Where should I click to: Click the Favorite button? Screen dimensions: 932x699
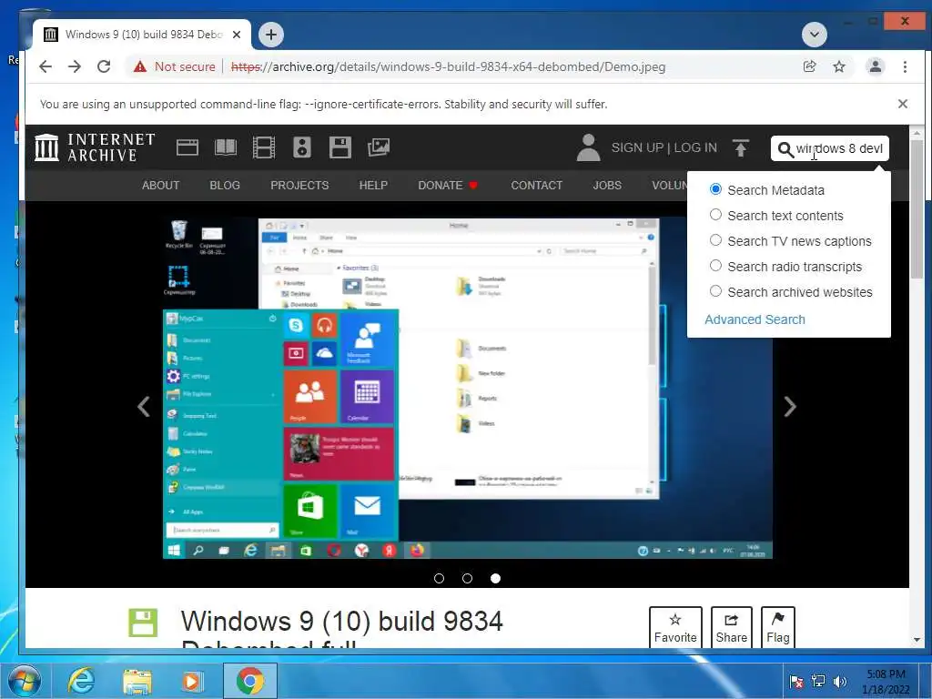click(x=675, y=628)
